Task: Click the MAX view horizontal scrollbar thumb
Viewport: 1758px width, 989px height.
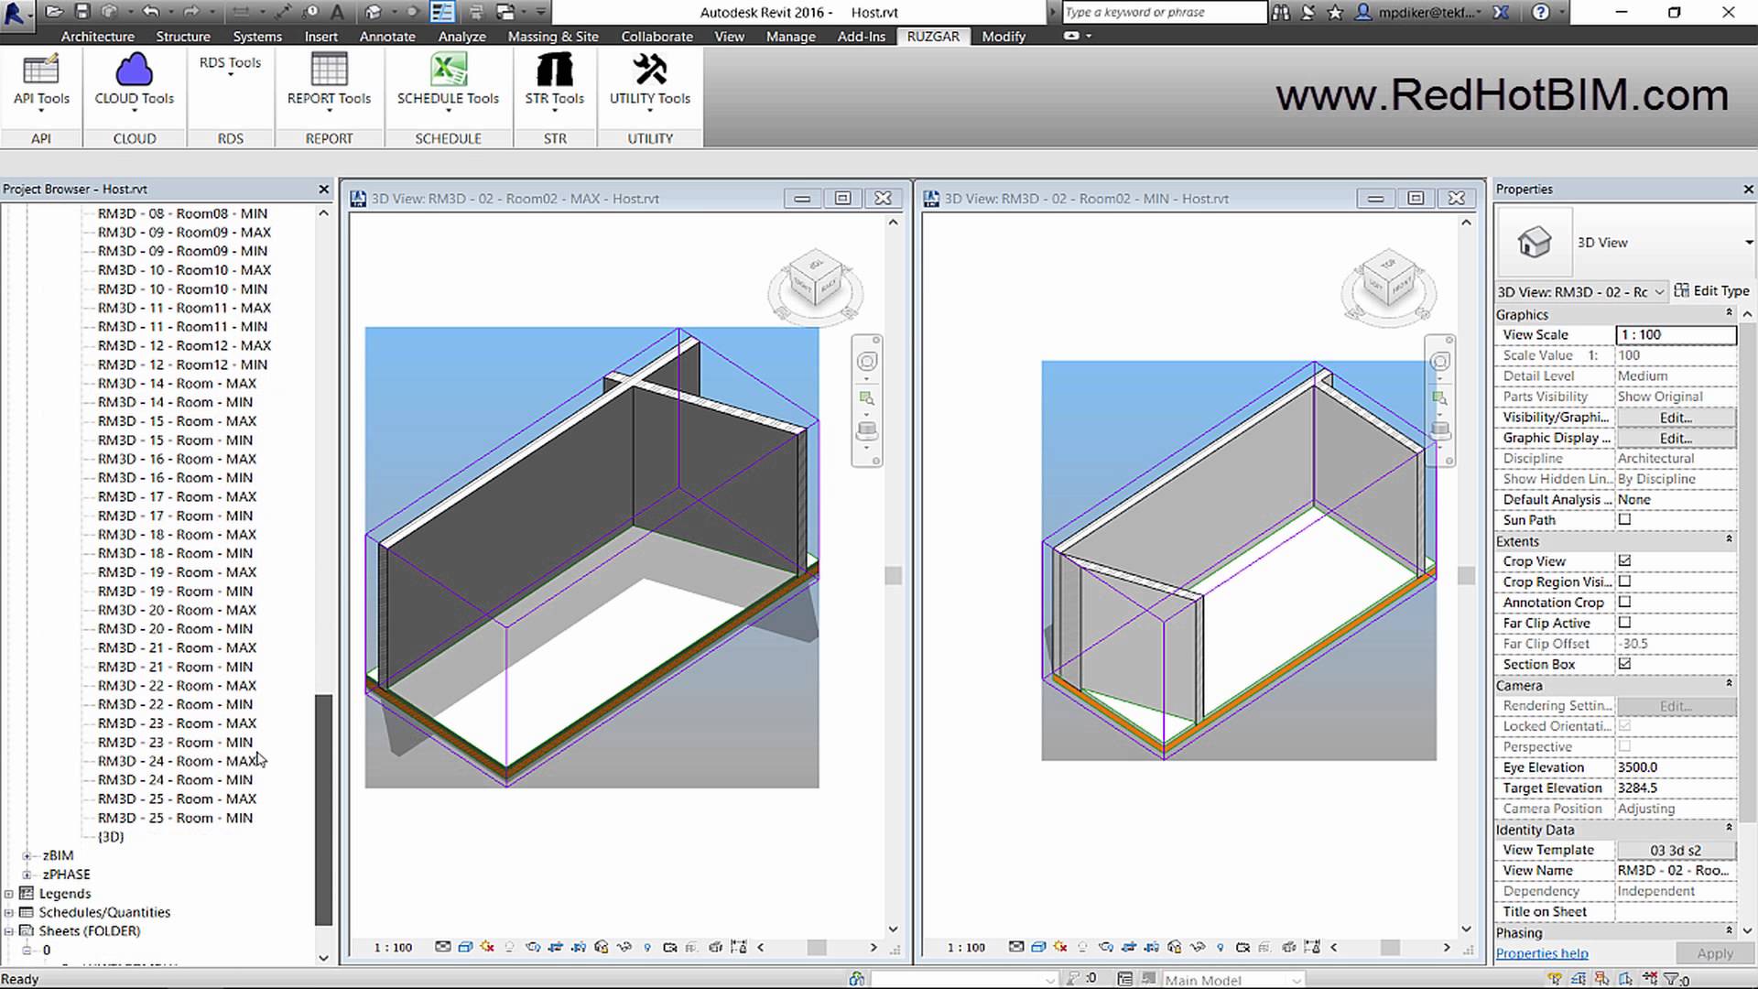Action: click(x=817, y=947)
